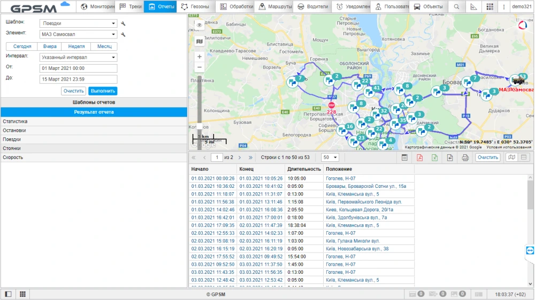Switch to the Мониторинг tab
The width and height of the screenshot is (535, 300).
pyautogui.click(x=97, y=7)
